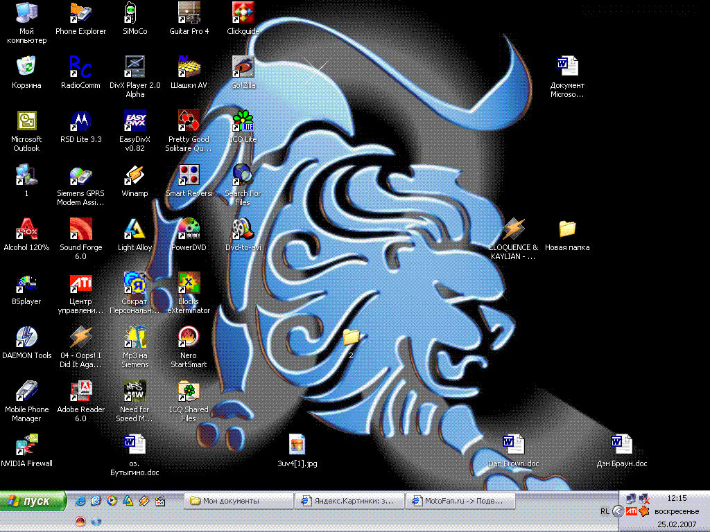Open the Clickguide shortcut
This screenshot has height=532, width=710.
pyautogui.click(x=243, y=12)
